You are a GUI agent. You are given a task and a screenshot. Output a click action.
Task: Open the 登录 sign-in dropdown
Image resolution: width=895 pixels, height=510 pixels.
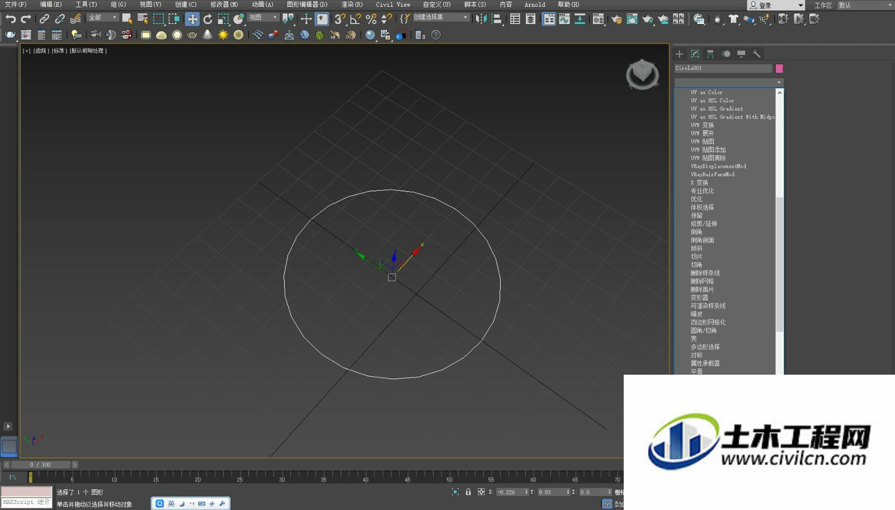(776, 5)
